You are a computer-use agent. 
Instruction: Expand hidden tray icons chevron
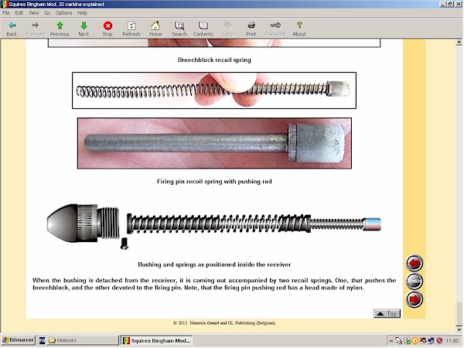pos(391,341)
